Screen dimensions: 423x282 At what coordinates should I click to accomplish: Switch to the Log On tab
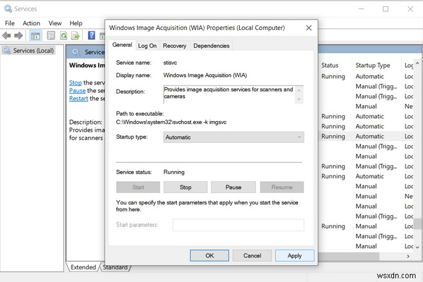click(x=147, y=46)
